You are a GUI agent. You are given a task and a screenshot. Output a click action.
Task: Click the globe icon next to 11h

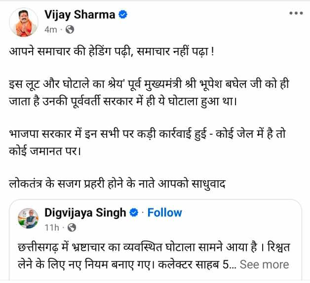(72, 228)
